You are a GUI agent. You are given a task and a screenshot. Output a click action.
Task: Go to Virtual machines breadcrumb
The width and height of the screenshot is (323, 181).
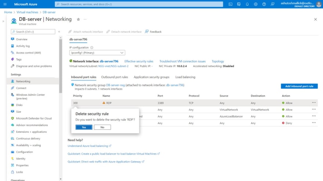[x=28, y=12]
